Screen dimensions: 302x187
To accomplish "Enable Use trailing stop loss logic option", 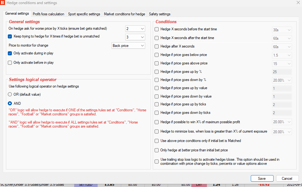I will [x=157, y=162].
